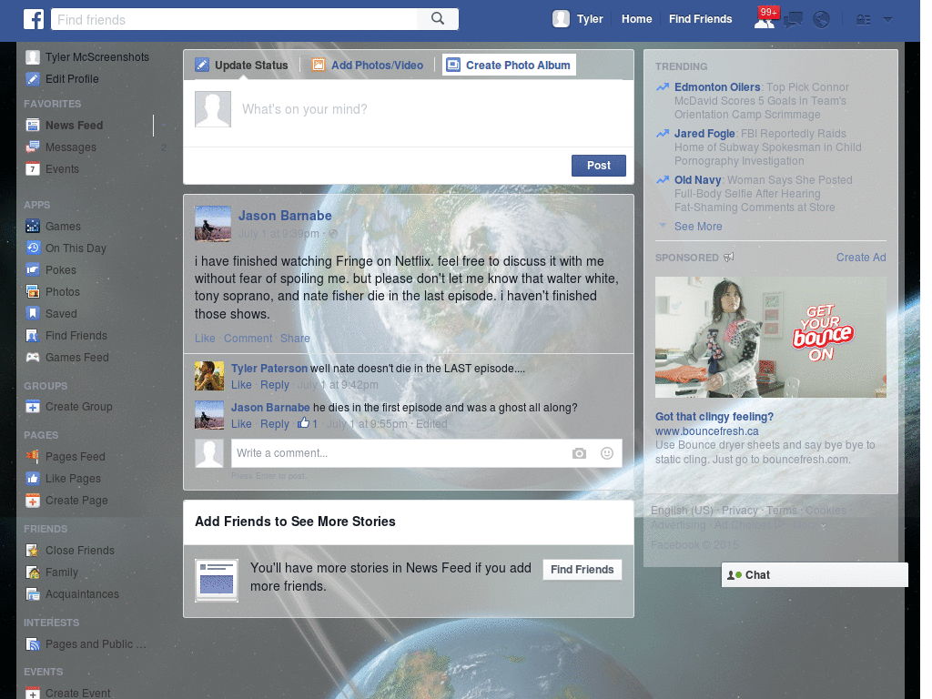Open the Old Navy trending topic
The image size is (932, 699).
tap(697, 179)
